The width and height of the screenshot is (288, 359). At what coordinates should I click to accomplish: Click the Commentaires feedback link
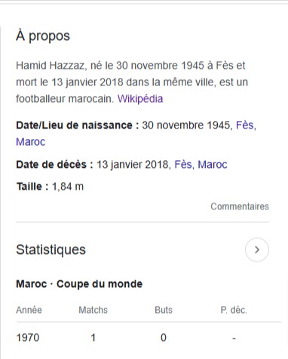(x=240, y=206)
